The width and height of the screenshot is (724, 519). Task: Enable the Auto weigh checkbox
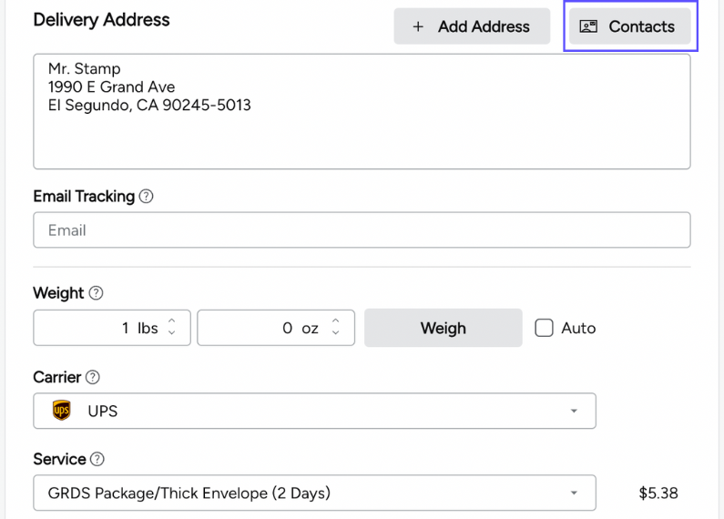click(x=544, y=328)
